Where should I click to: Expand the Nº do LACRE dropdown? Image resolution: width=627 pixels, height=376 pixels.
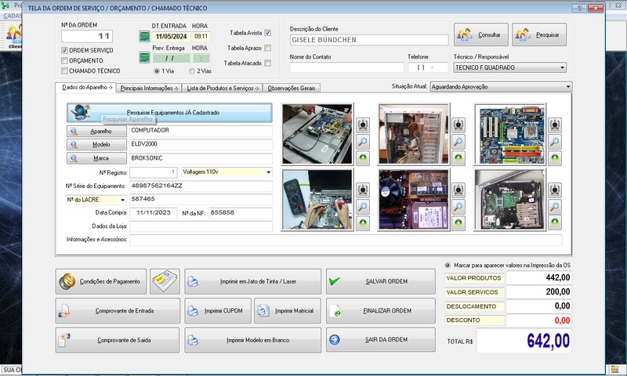(123, 200)
